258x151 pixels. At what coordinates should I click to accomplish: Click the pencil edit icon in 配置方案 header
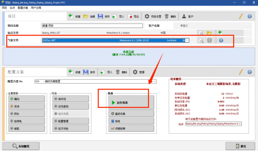coord(241,72)
